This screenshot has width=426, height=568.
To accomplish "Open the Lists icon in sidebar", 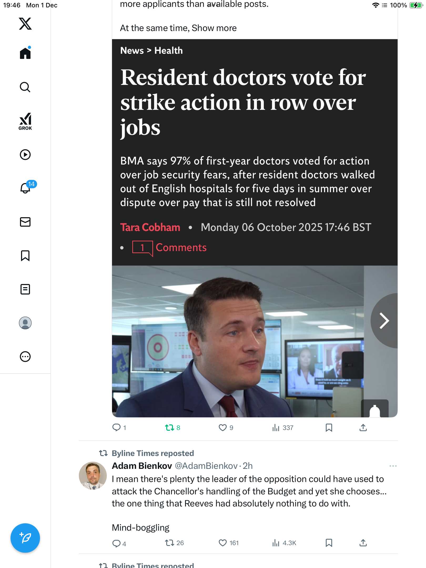I will coord(25,289).
